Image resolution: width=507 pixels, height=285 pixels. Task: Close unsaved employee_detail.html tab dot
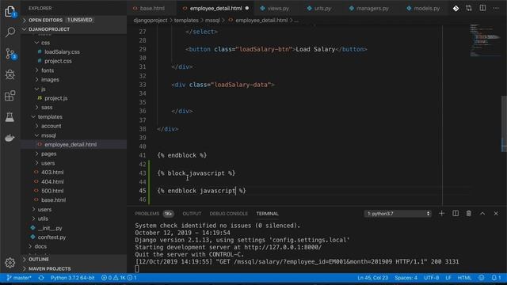coord(247,8)
